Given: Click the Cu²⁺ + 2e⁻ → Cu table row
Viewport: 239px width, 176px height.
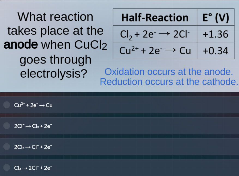Looking at the screenshot, I should click(155, 51).
